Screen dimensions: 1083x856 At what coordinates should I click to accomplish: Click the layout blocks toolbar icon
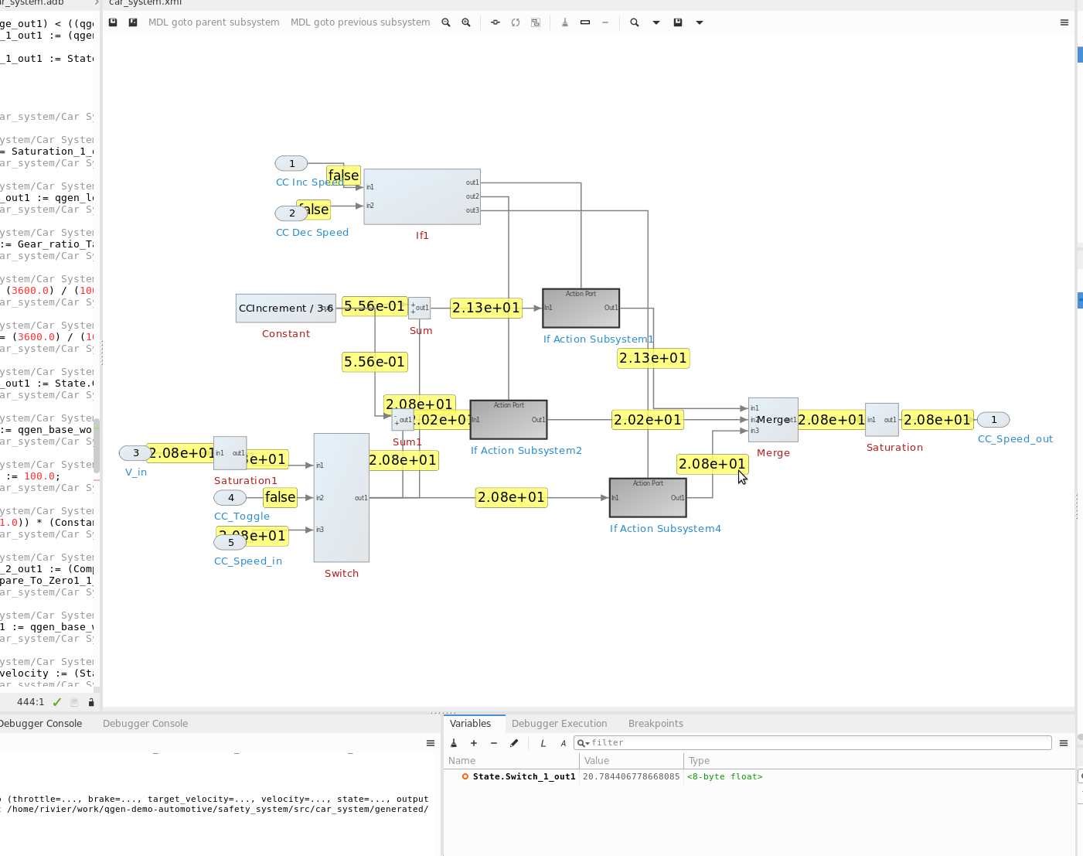point(536,22)
